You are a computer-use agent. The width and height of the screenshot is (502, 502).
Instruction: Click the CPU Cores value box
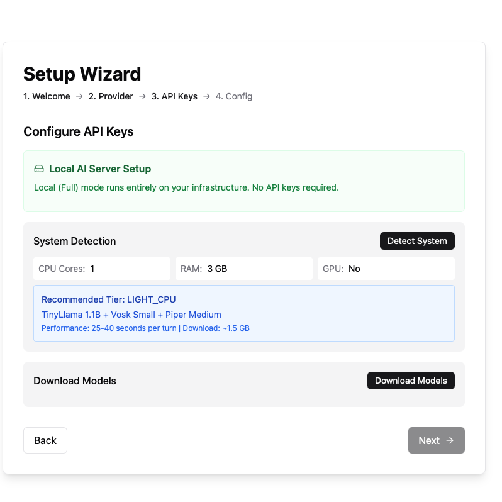point(102,269)
